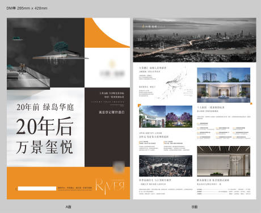Click the small orange corner marker above garden photos
The image size is (261, 213).
tap(140, 105)
